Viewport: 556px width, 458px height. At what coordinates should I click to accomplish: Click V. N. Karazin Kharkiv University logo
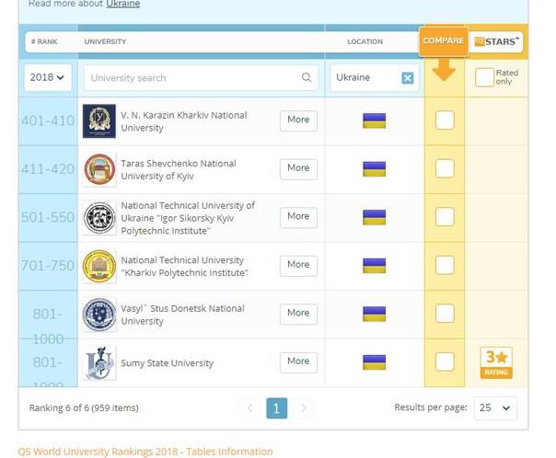pos(99,120)
